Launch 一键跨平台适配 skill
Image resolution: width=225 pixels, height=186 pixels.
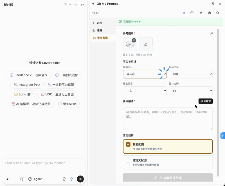click(61, 85)
